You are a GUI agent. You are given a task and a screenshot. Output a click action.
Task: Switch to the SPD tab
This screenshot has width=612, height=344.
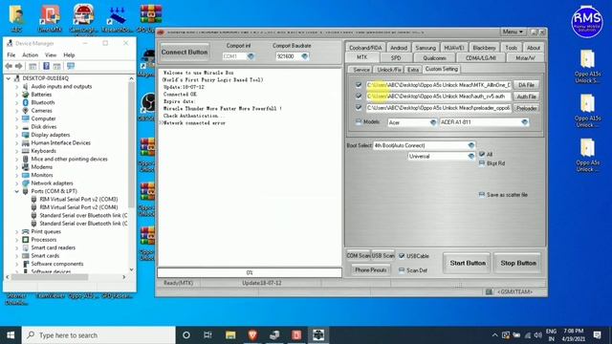[396, 57]
